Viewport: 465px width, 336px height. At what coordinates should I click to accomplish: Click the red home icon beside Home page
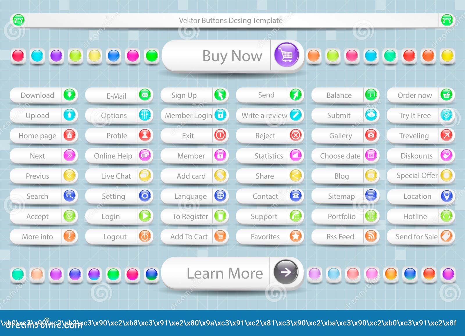(x=69, y=136)
